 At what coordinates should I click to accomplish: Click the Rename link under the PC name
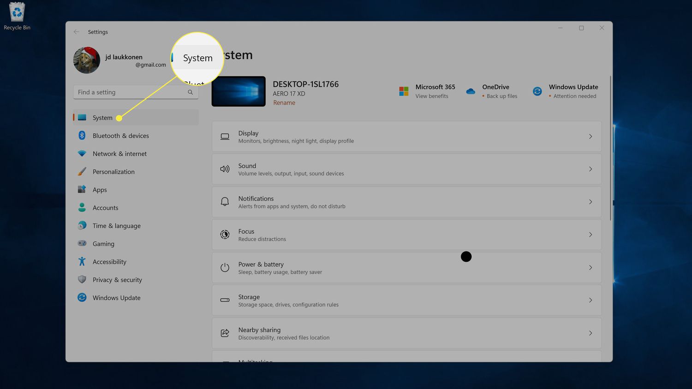click(x=284, y=103)
